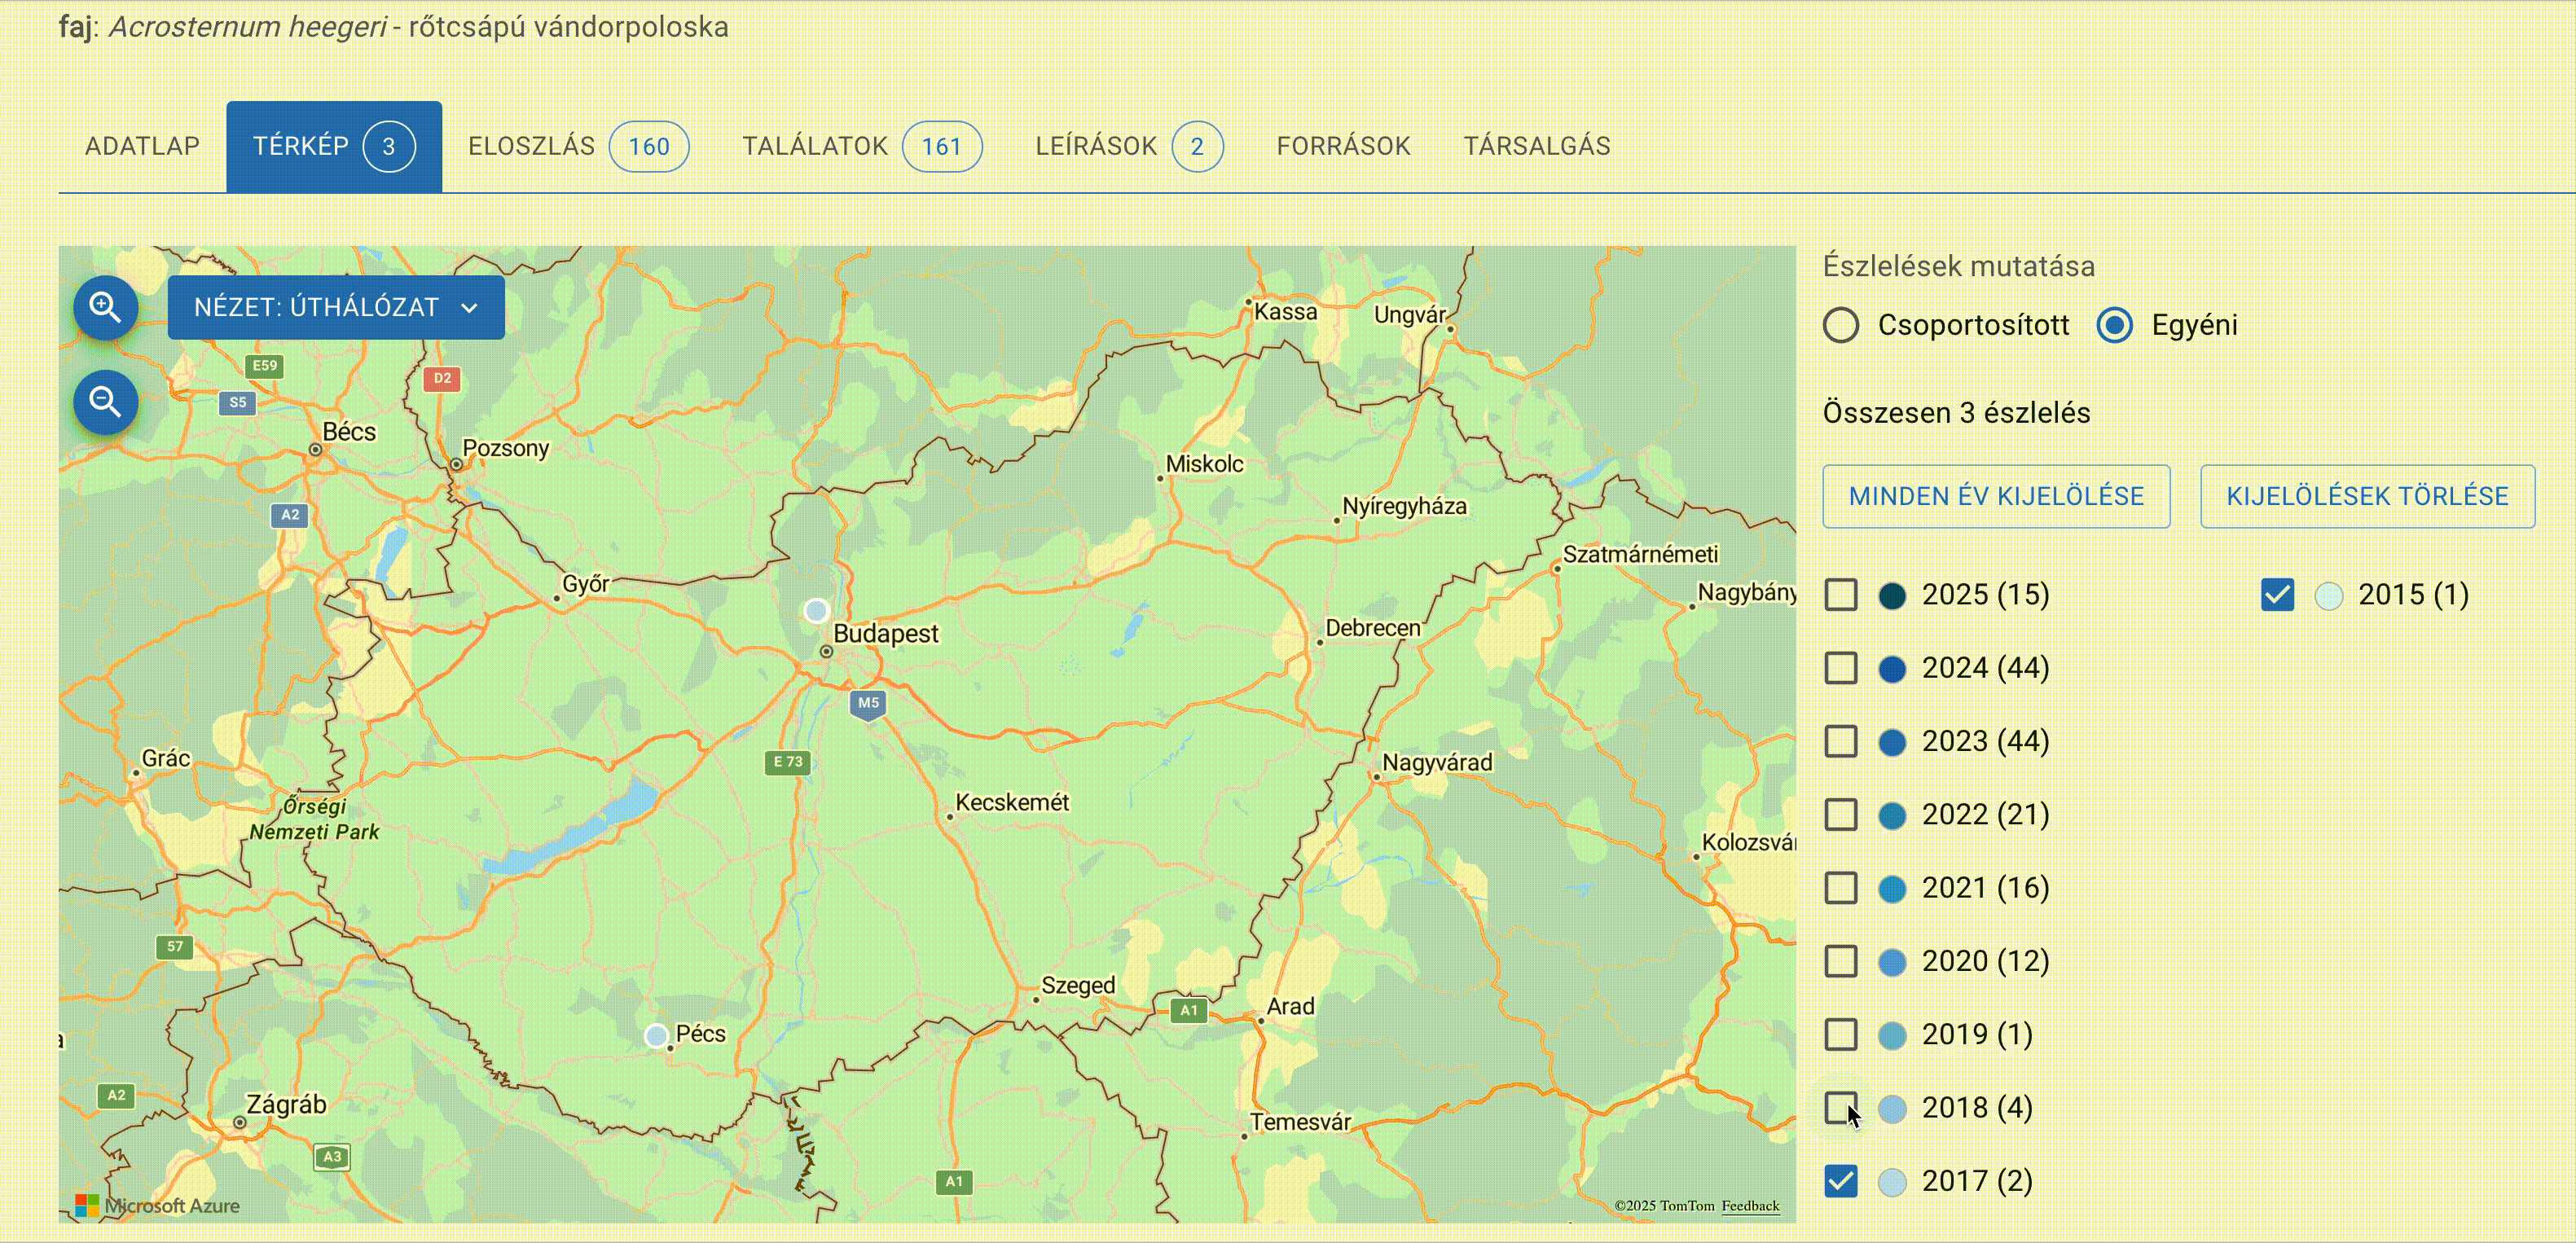Uncheck the 2017 (2) year checkbox
The height and width of the screenshot is (1243, 2576).
(1840, 1181)
